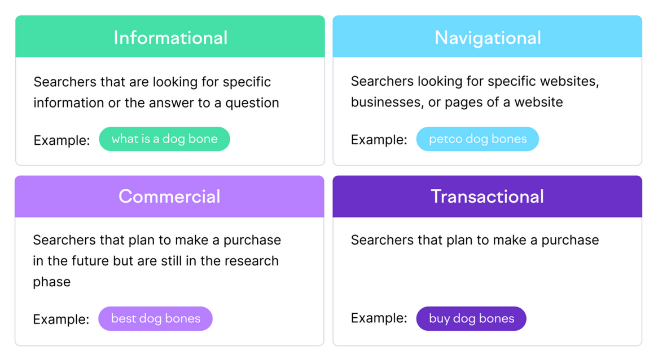Click the "buy dog bones" pill
The image size is (658, 364).
471,318
